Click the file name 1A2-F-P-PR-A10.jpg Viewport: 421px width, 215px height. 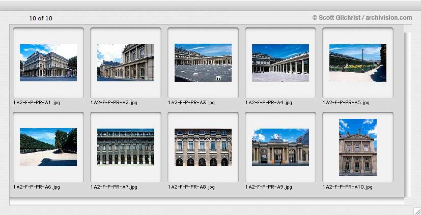tap(347, 187)
